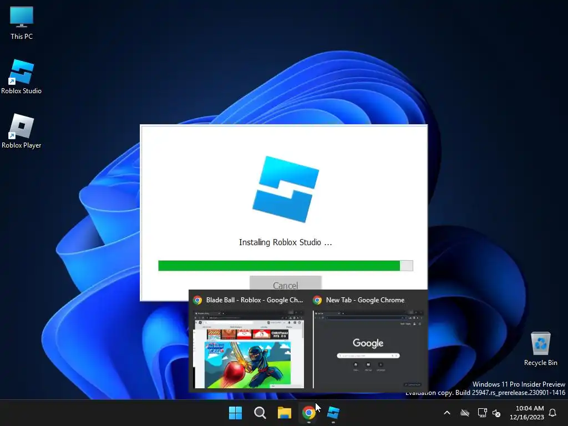
Task: Select the Recycle Bin desktop icon
Action: coord(540,348)
